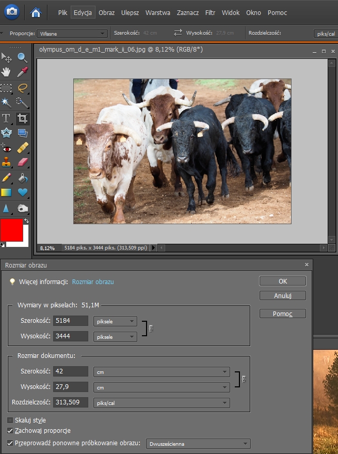Expand the Dwusześcienna resampling method dropdown
The image size is (338, 454).
click(x=198, y=443)
